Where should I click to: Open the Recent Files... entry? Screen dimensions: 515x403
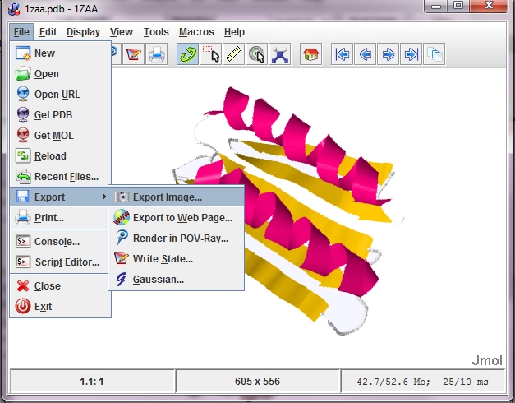coord(60,177)
